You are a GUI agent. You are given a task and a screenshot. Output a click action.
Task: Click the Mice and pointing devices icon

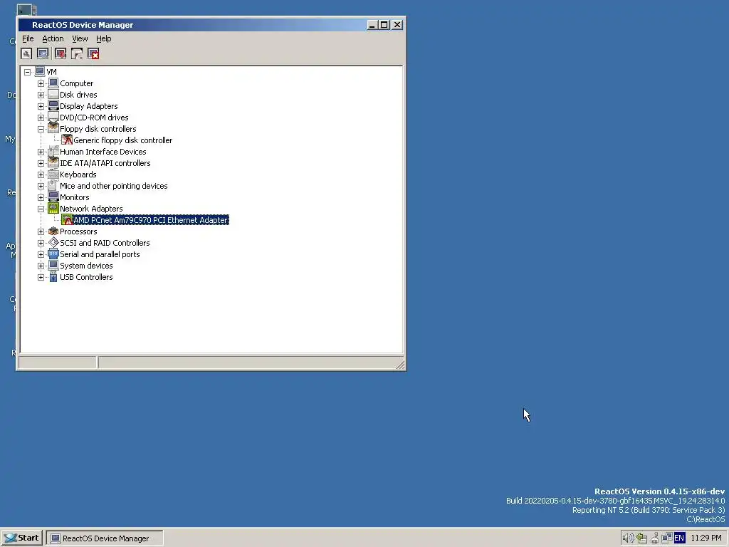tap(53, 186)
